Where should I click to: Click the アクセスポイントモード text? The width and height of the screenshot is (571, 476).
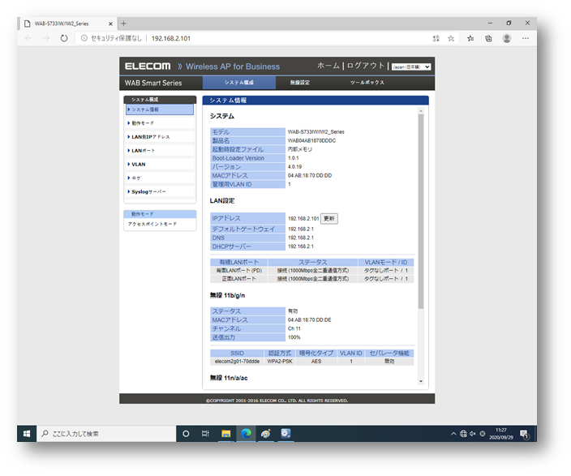152,224
